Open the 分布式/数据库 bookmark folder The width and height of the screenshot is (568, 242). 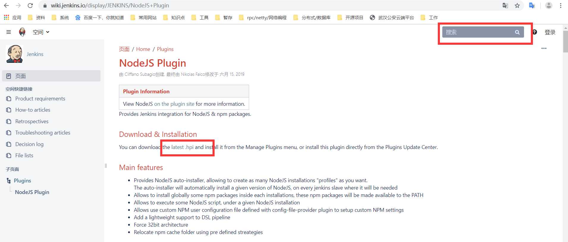tap(312, 17)
